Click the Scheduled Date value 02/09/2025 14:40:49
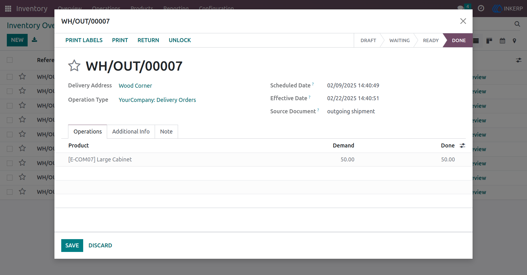The image size is (527, 275). tap(353, 85)
